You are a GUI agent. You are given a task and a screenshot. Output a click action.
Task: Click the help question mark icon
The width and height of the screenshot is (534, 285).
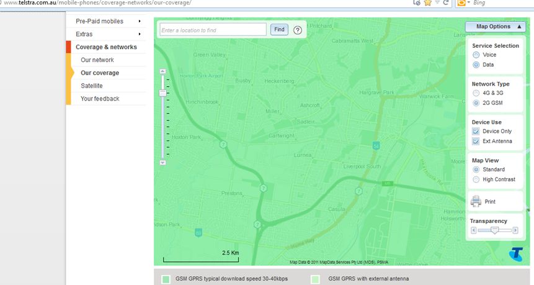pos(297,30)
